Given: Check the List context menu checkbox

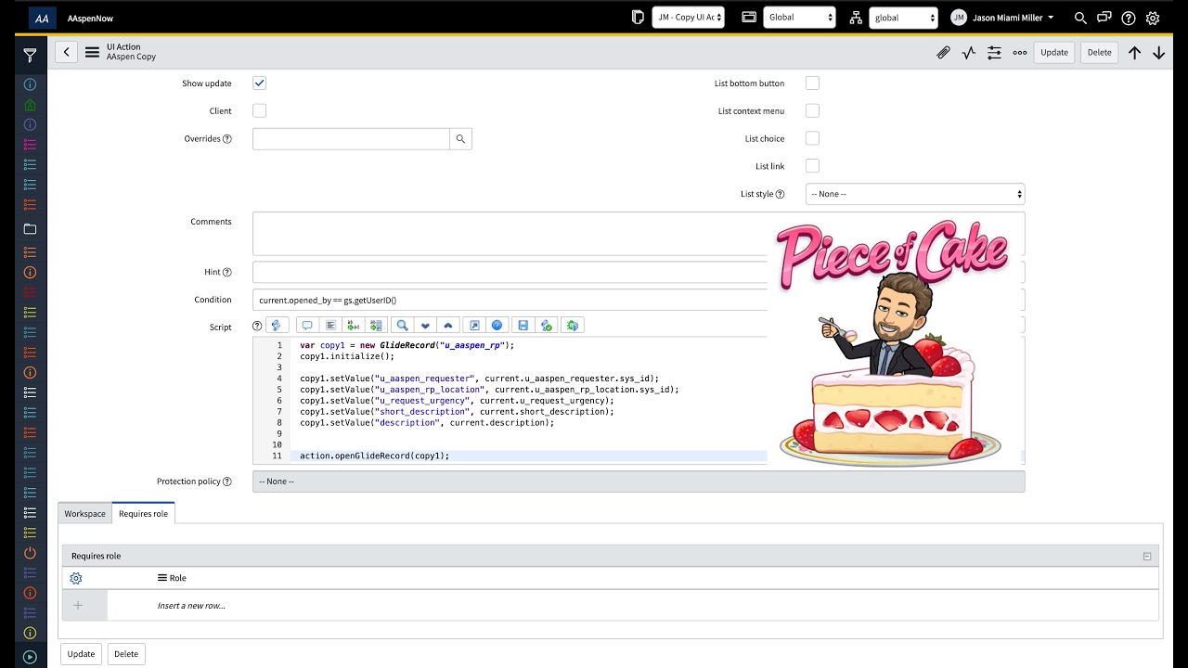Looking at the screenshot, I should point(812,110).
